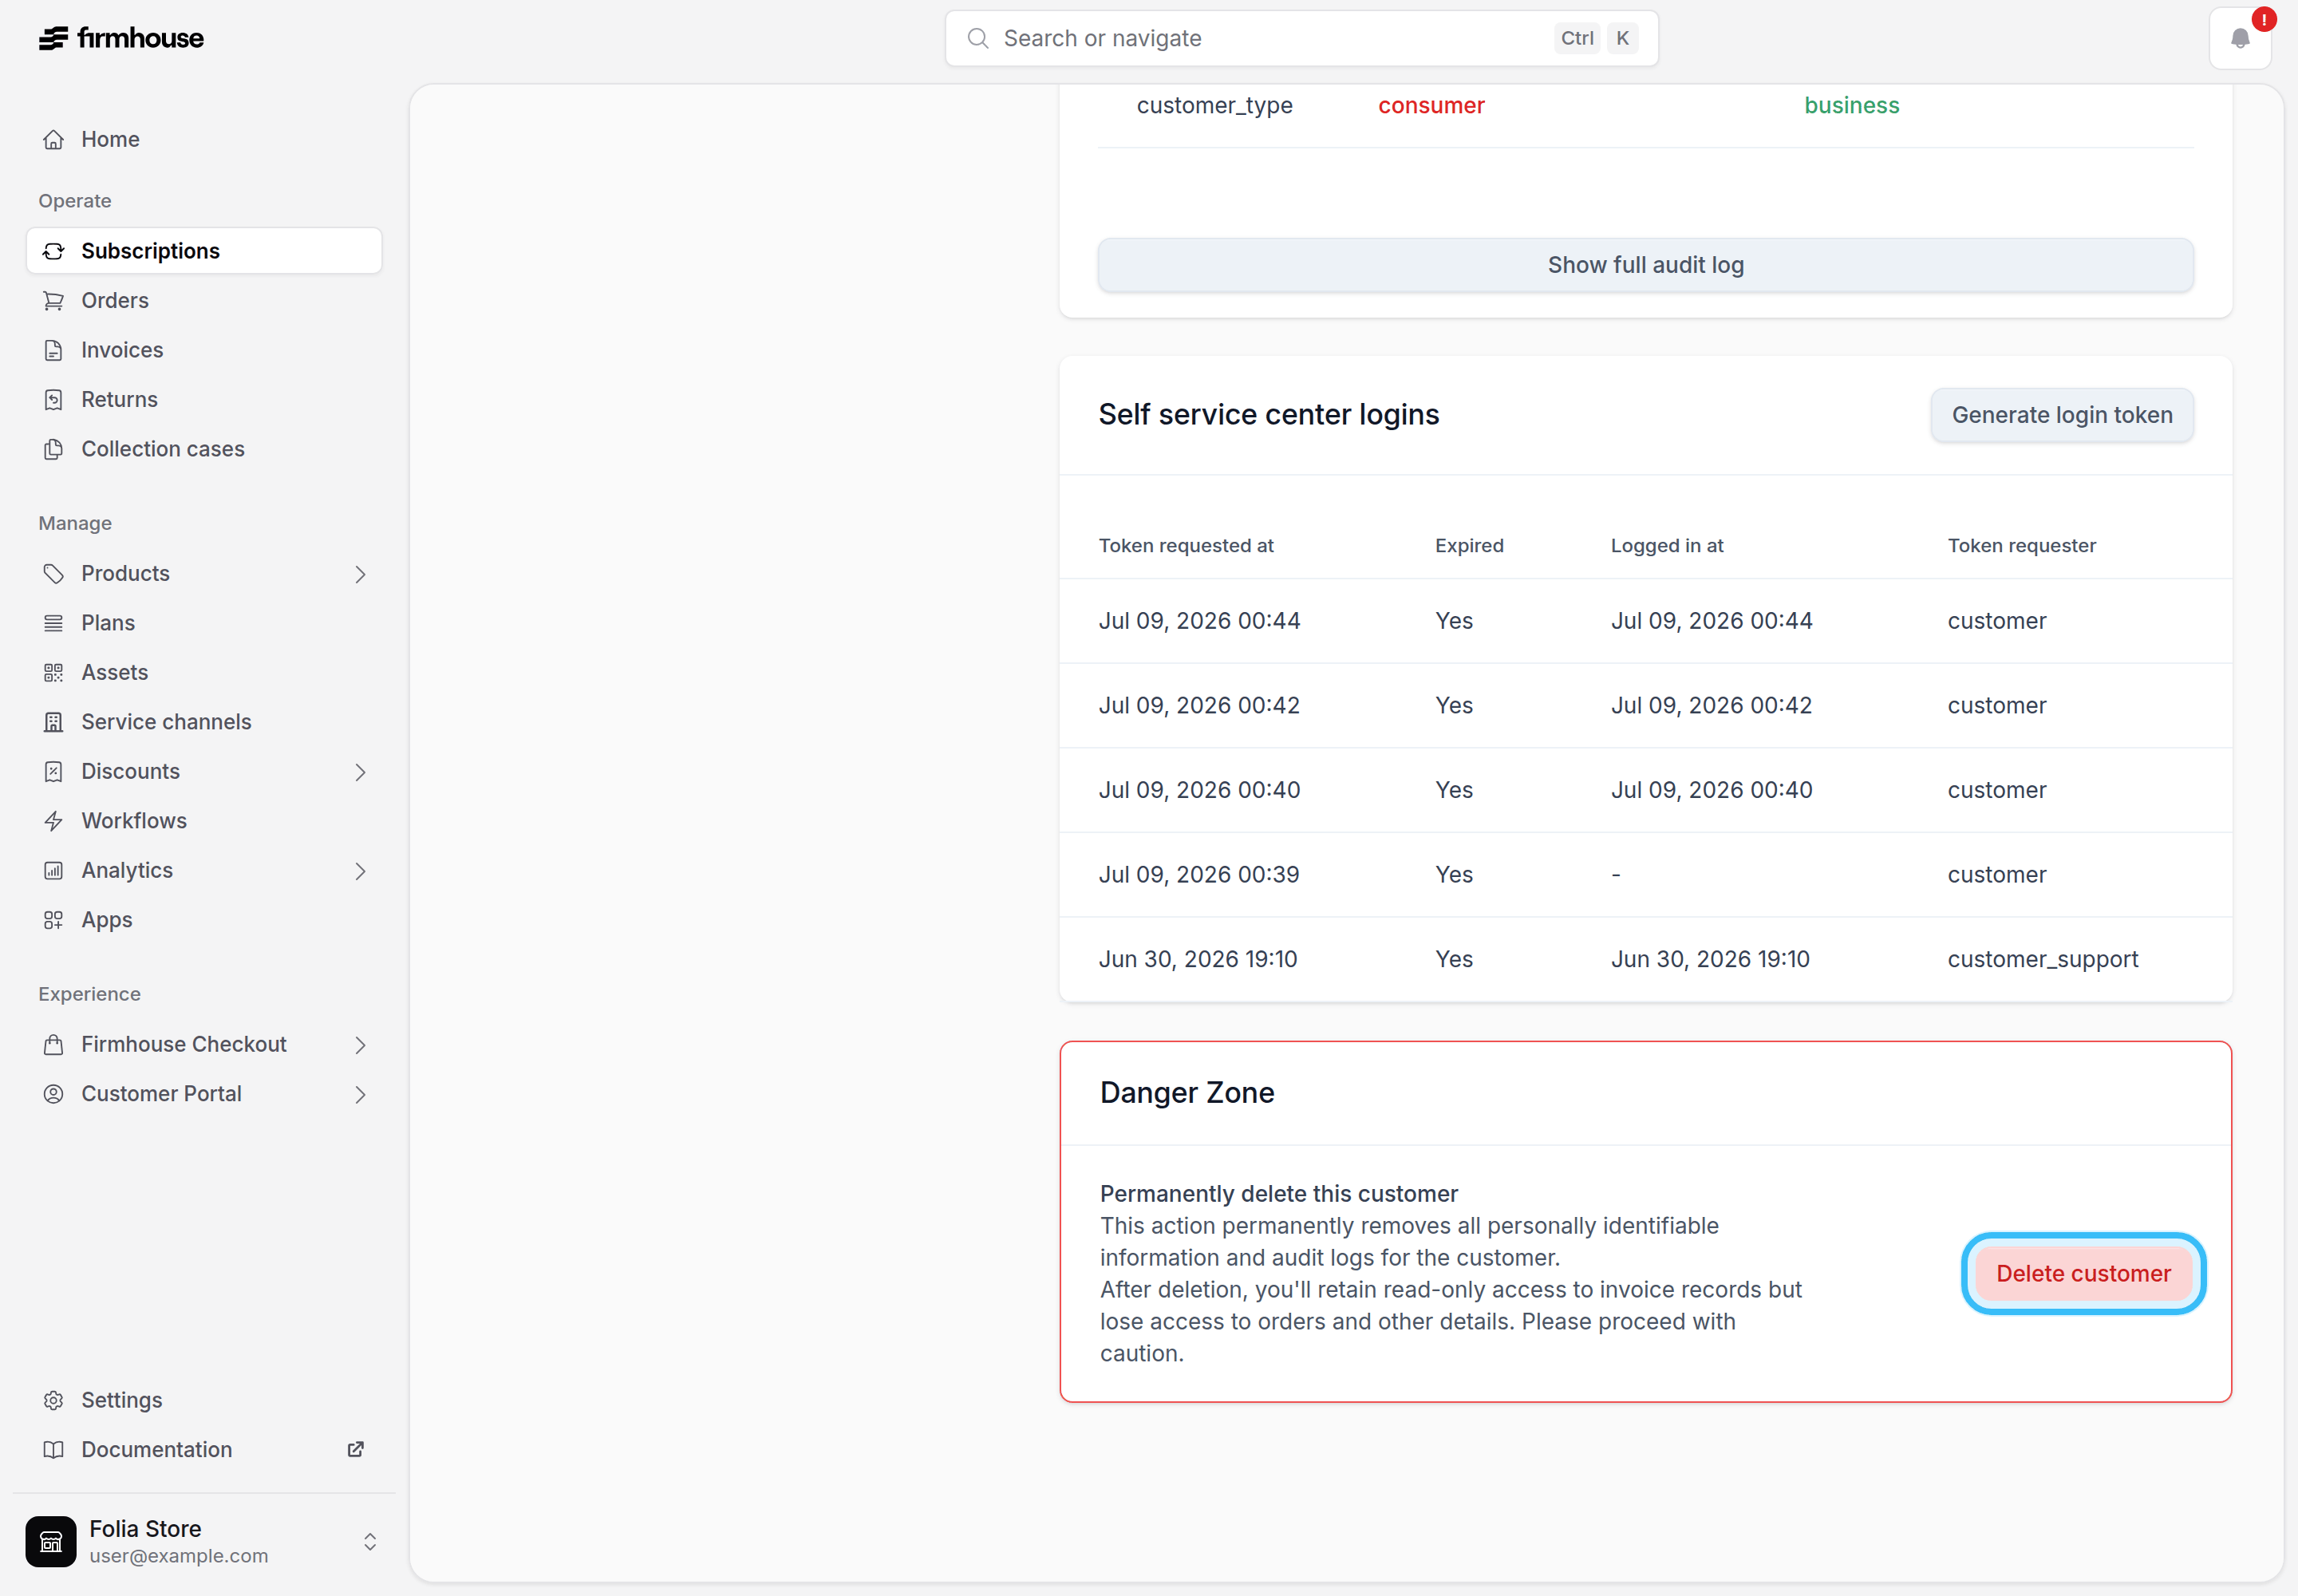Select the customer_support requester cell

point(2042,959)
